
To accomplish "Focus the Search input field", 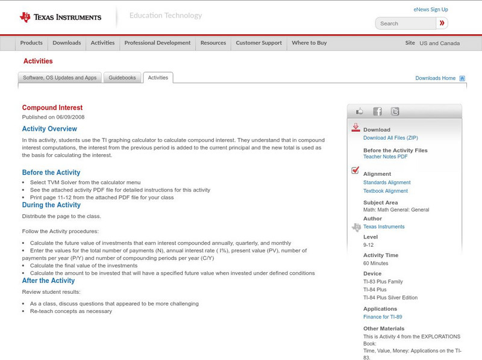I will [x=405, y=23].
